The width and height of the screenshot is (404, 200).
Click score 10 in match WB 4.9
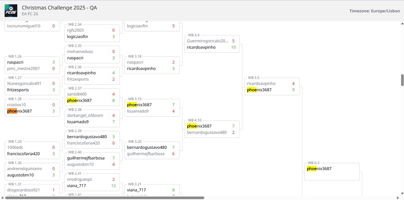[233, 47]
